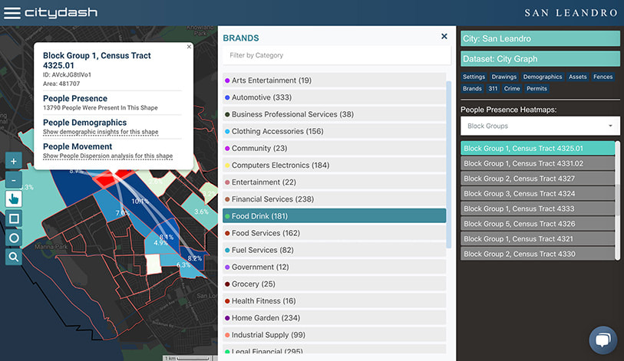Viewport: 624px width, 361px height.
Task: Switch to the Demographics tab
Action: (543, 77)
